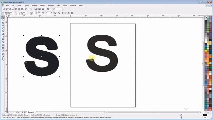The width and height of the screenshot is (213, 120).
Task: Click the Copy icon
Action: [19, 9]
